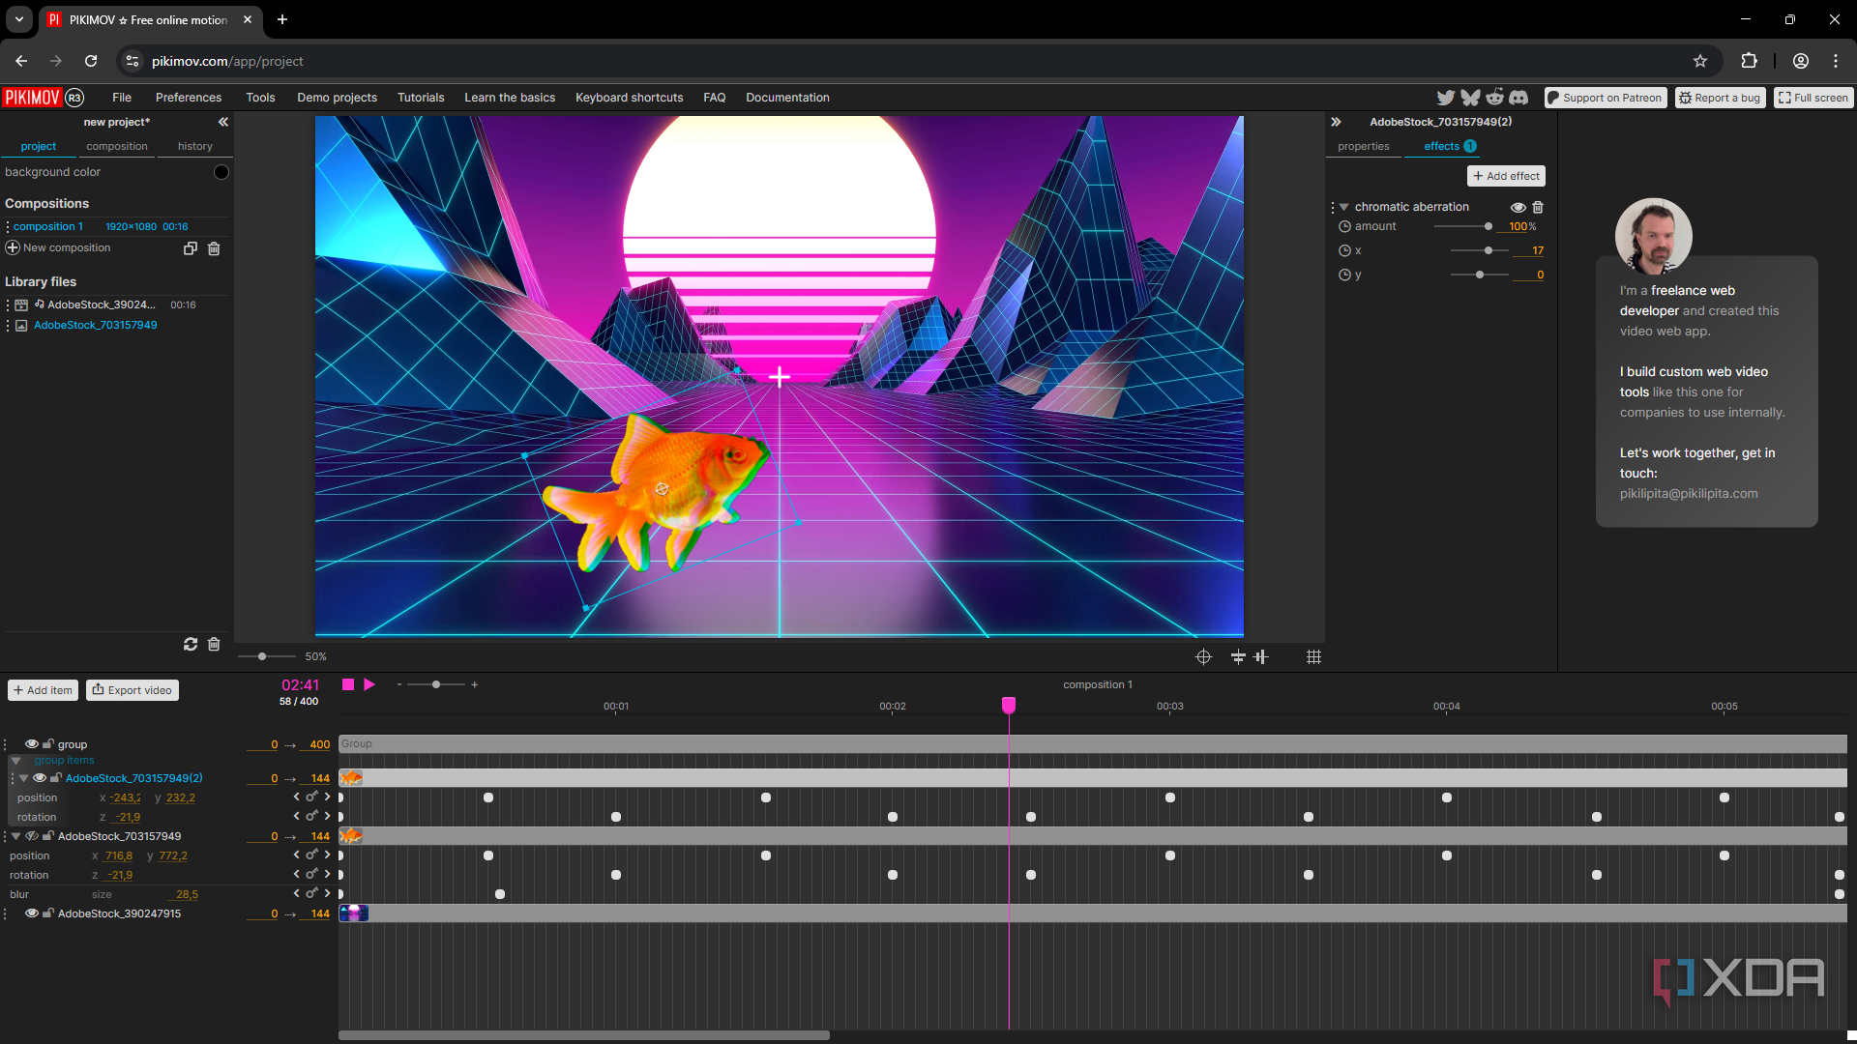Open the Twitter link icon
Screen dimensions: 1857x1044
[1445, 98]
